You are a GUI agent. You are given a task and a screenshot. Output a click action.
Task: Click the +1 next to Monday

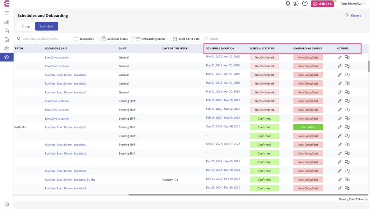(x=176, y=180)
